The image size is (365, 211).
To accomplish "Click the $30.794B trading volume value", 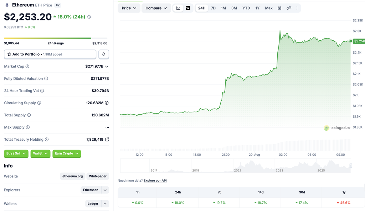I will (100, 91).
